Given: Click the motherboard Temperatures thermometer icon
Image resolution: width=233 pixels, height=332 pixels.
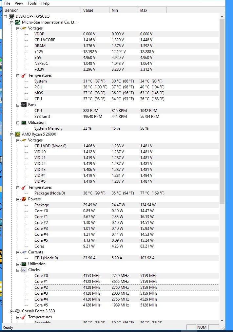Looking at the screenshot, I should tap(24, 75).
